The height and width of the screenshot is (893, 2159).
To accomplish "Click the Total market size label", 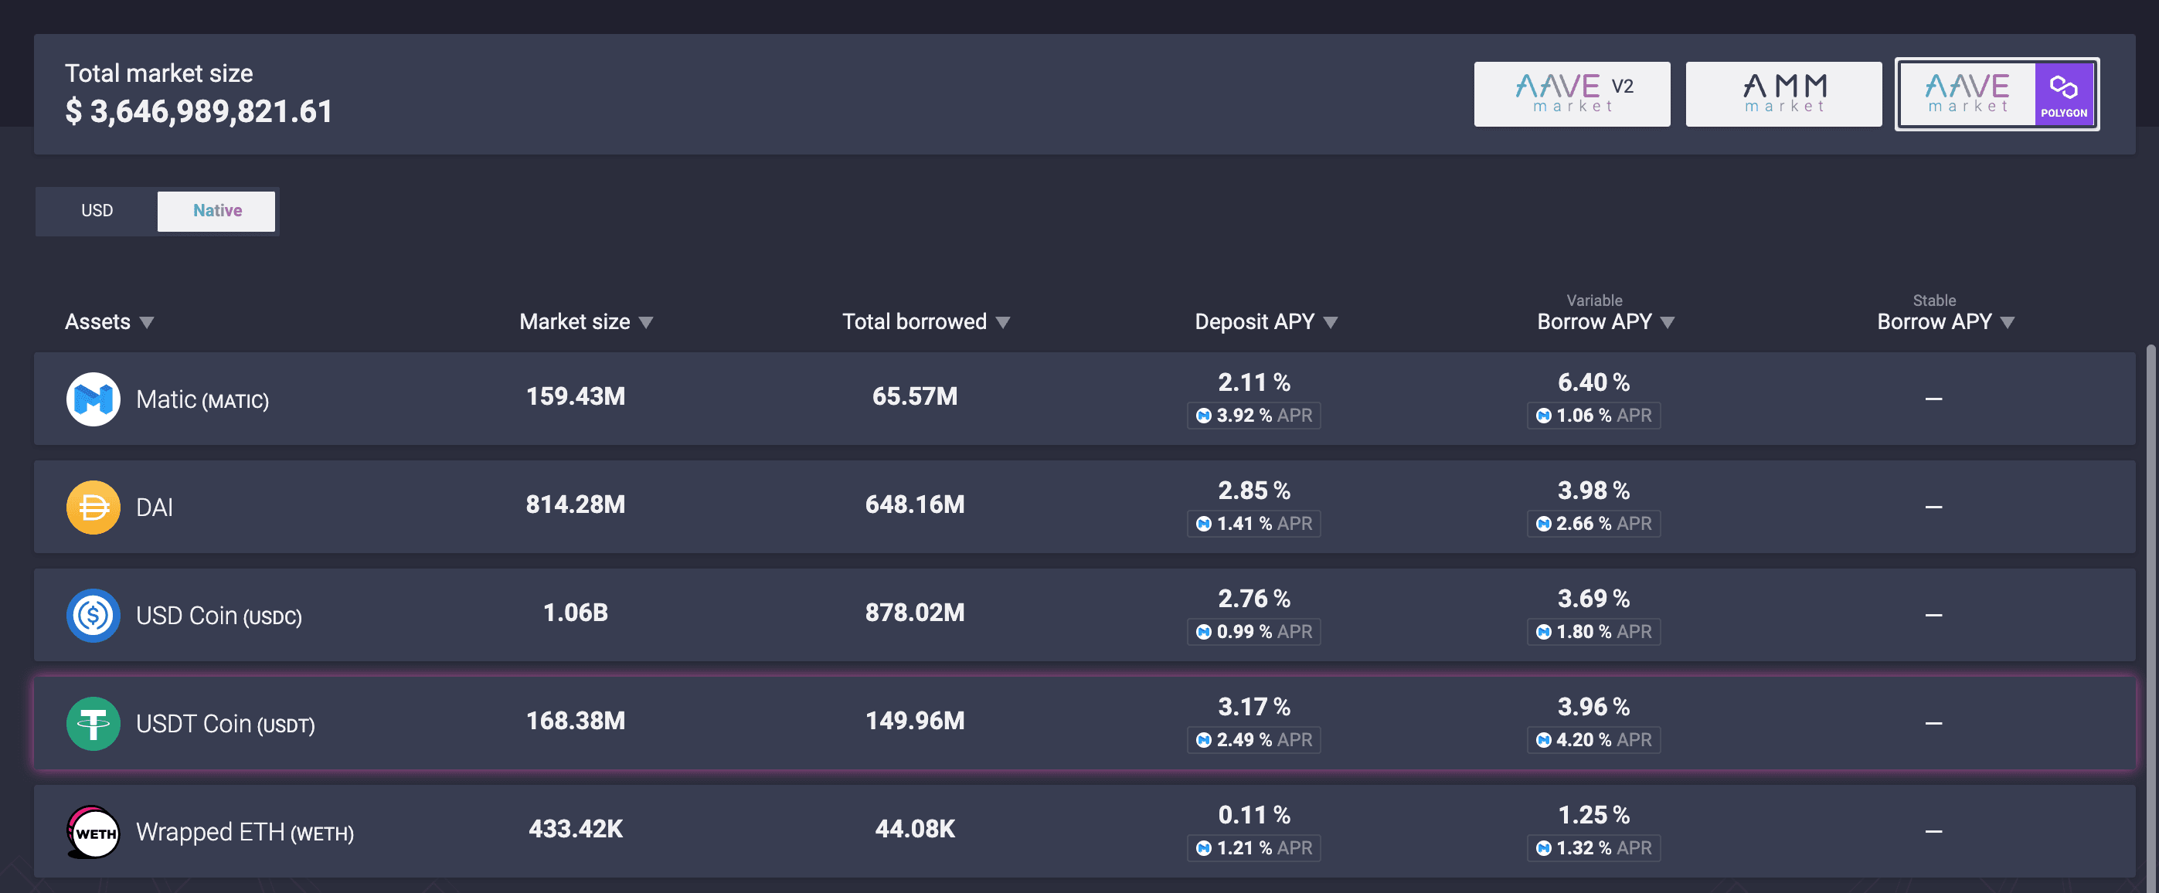I will tap(158, 73).
